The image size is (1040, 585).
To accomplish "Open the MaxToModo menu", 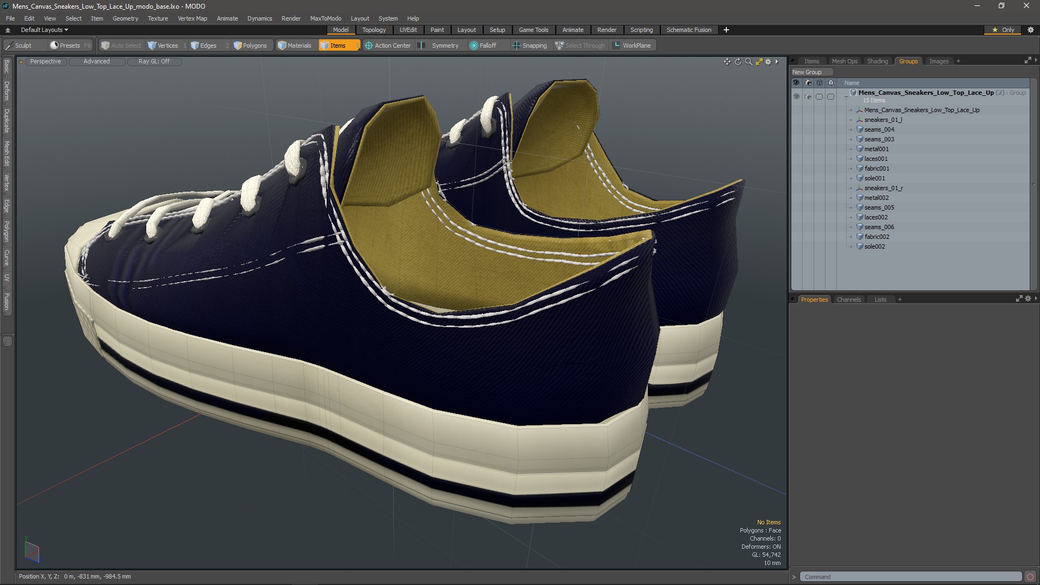I will tap(326, 18).
